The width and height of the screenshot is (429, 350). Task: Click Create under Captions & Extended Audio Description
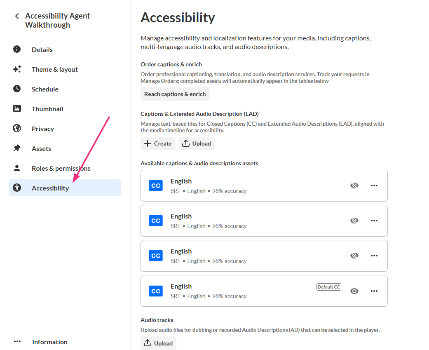pos(158,143)
